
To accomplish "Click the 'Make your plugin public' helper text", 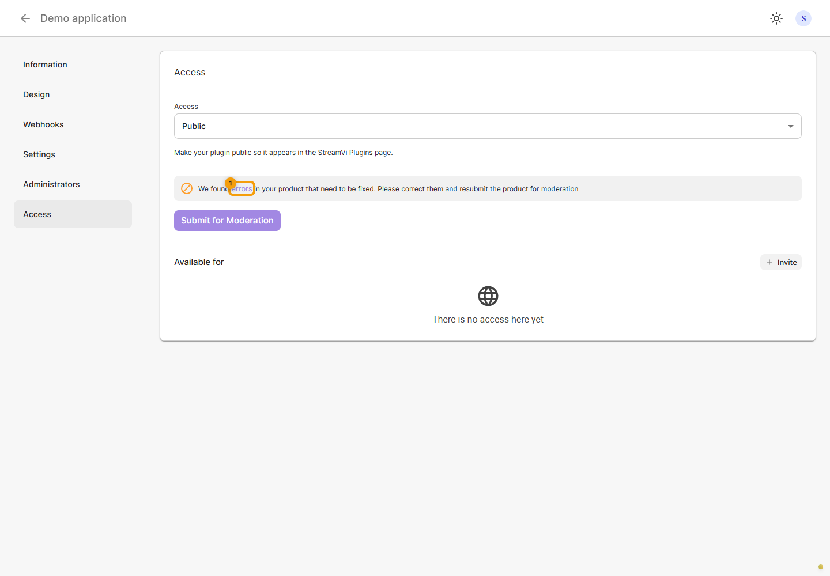I will pyautogui.click(x=284, y=153).
